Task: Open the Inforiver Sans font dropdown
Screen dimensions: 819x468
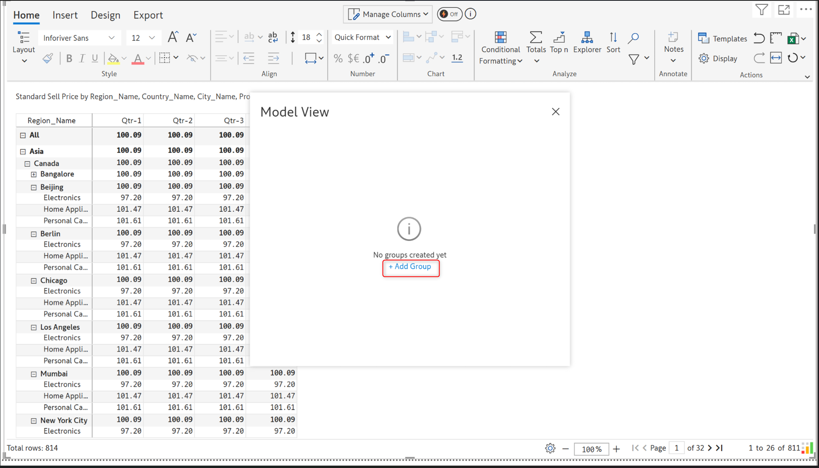Action: [79, 38]
